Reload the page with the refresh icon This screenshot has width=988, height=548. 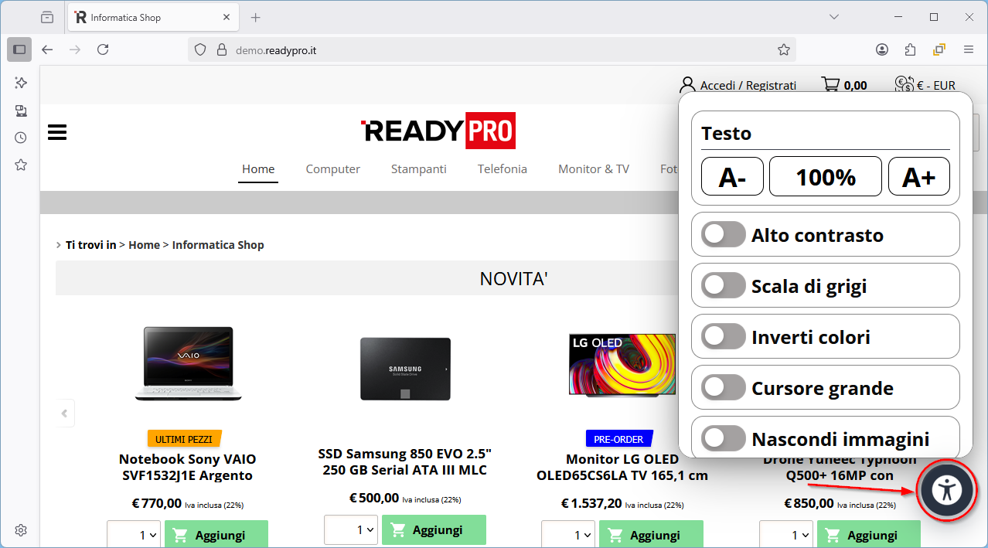click(x=103, y=49)
